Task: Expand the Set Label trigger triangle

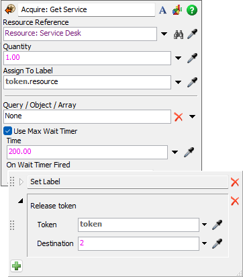Action: (21, 182)
